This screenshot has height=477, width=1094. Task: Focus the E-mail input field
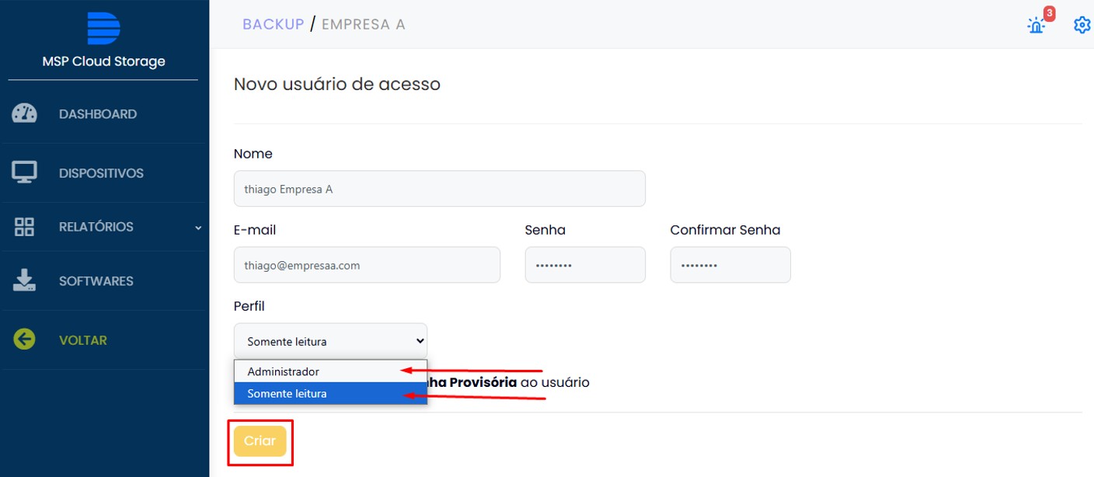tap(367, 265)
